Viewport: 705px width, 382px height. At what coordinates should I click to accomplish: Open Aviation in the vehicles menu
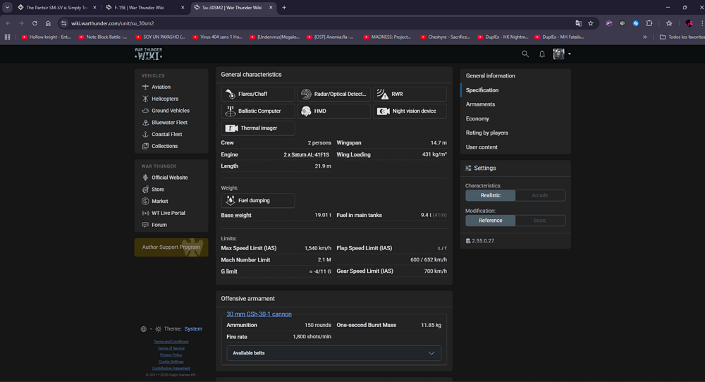[x=161, y=87]
